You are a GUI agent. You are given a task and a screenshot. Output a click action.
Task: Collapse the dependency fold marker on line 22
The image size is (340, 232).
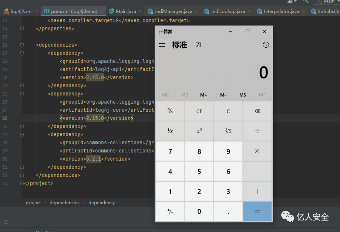pyautogui.click(x=22, y=94)
